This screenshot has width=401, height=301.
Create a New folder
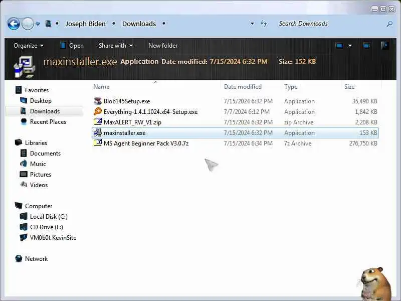click(163, 46)
